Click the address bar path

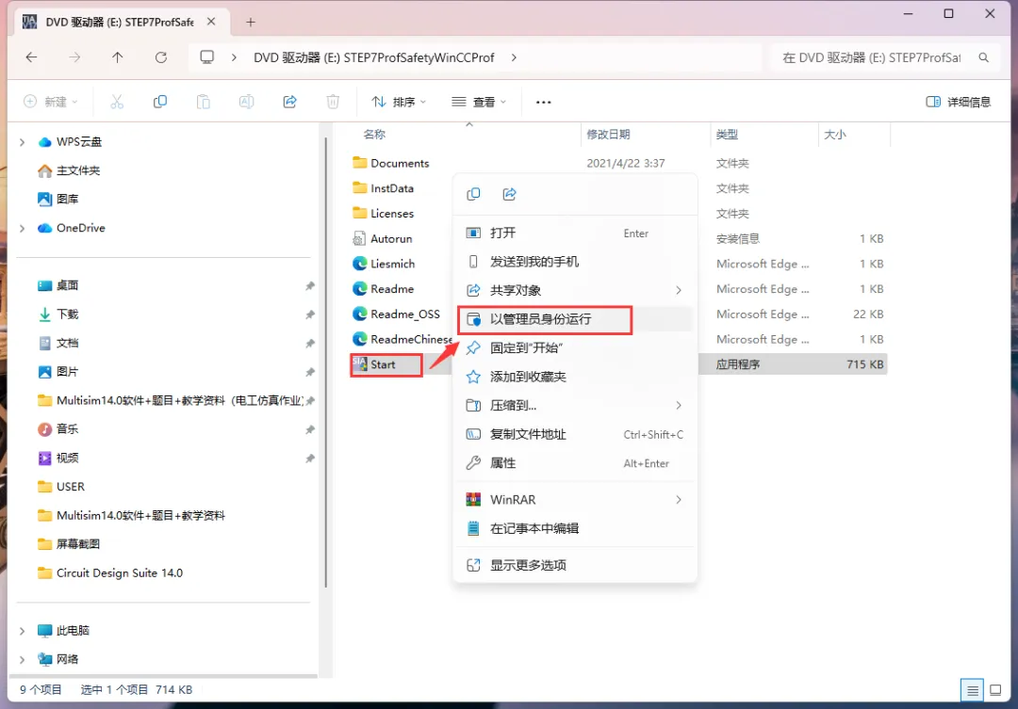tap(374, 57)
